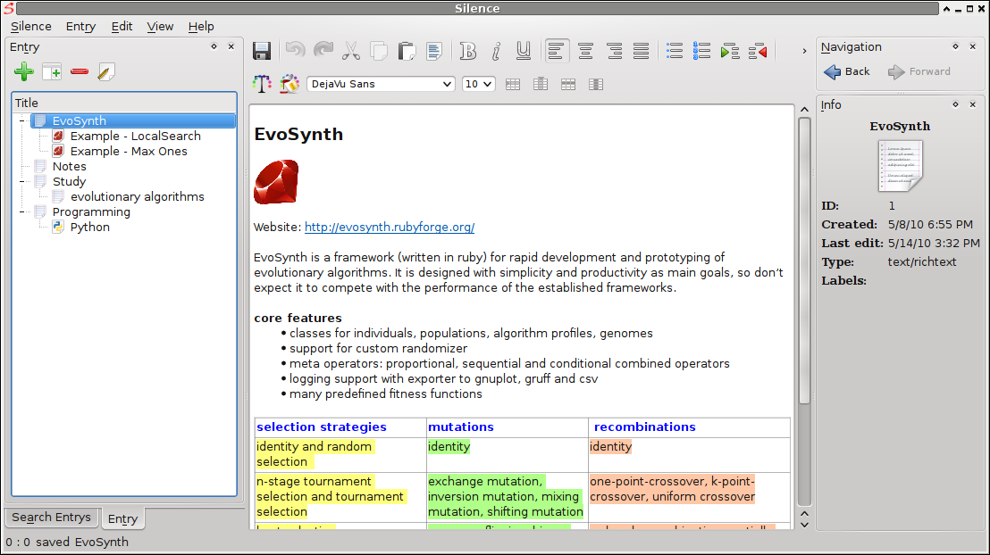Insert a bulleted list
The width and height of the screenshot is (990, 555).
tap(675, 51)
